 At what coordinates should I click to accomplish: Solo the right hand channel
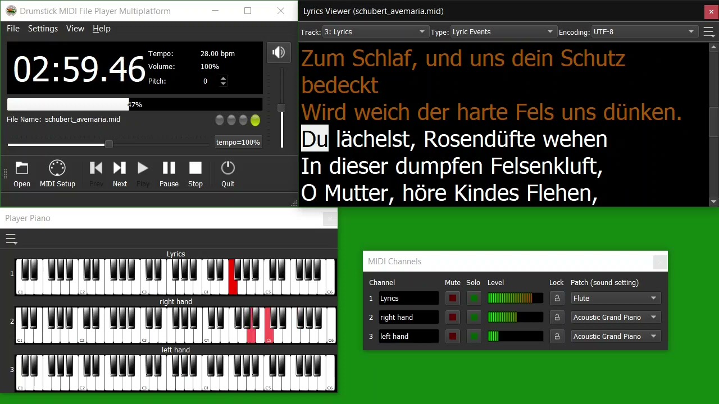474,318
